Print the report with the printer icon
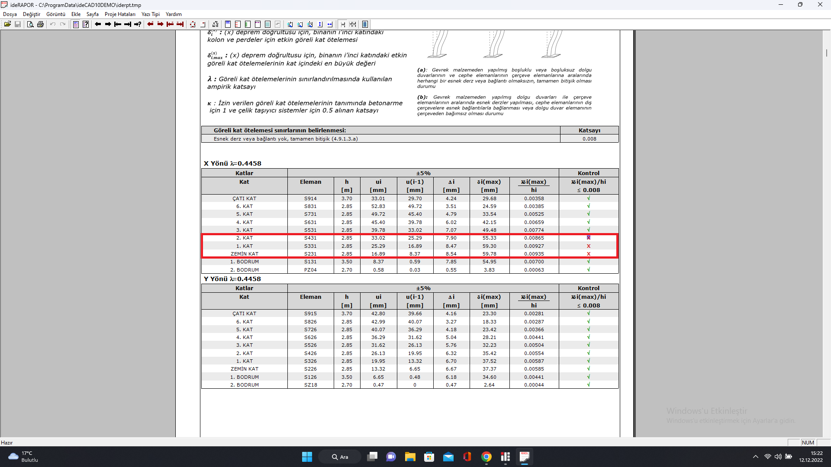The height and width of the screenshot is (467, 831). [x=40, y=24]
